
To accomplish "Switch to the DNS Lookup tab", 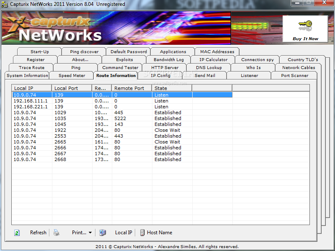I will (209, 67).
